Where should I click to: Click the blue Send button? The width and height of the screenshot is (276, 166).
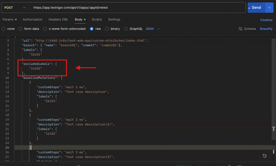(256, 8)
